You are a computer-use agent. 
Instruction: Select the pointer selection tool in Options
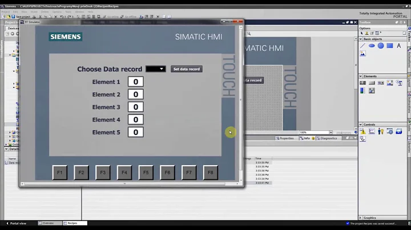pyautogui.click(x=362, y=33)
